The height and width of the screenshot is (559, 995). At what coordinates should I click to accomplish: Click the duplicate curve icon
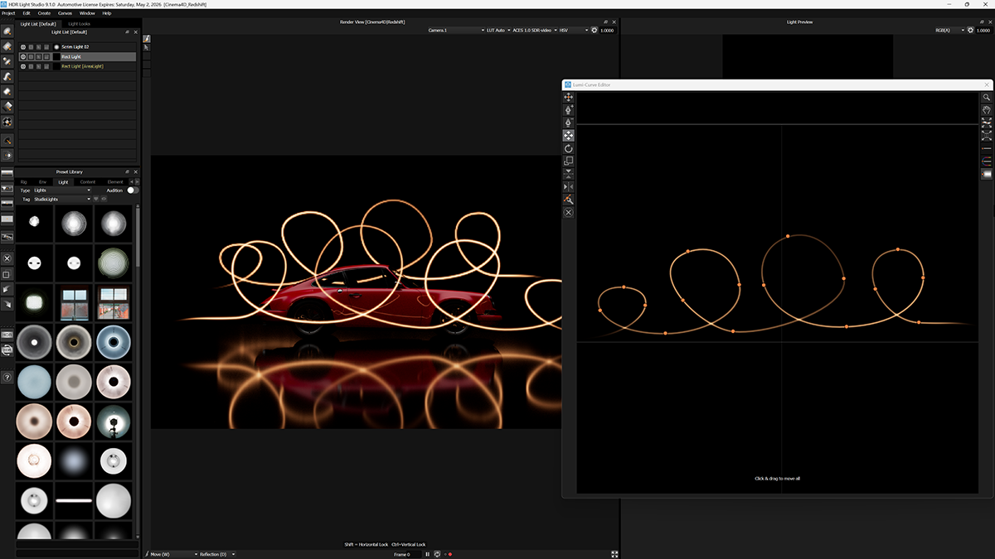[568, 161]
